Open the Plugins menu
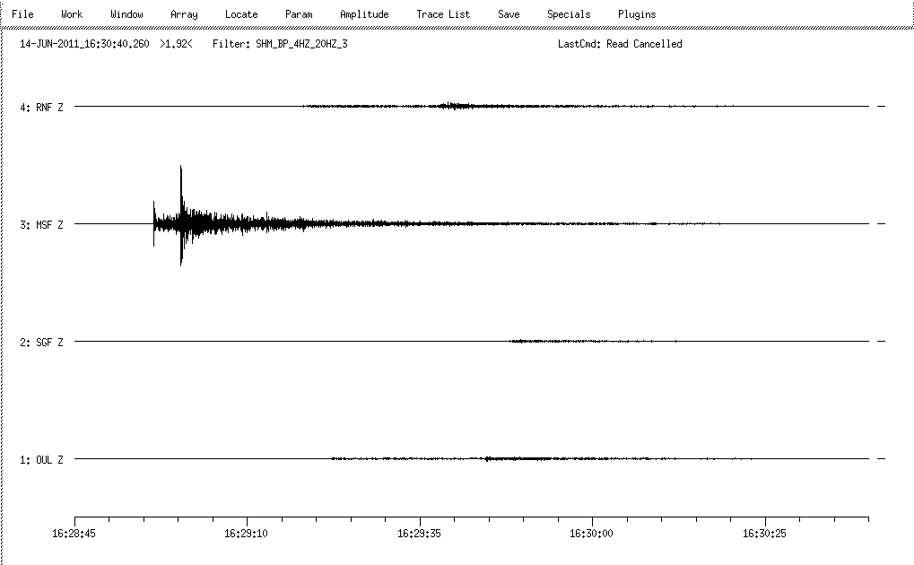Image resolution: width=914 pixels, height=565 pixels. (x=637, y=14)
